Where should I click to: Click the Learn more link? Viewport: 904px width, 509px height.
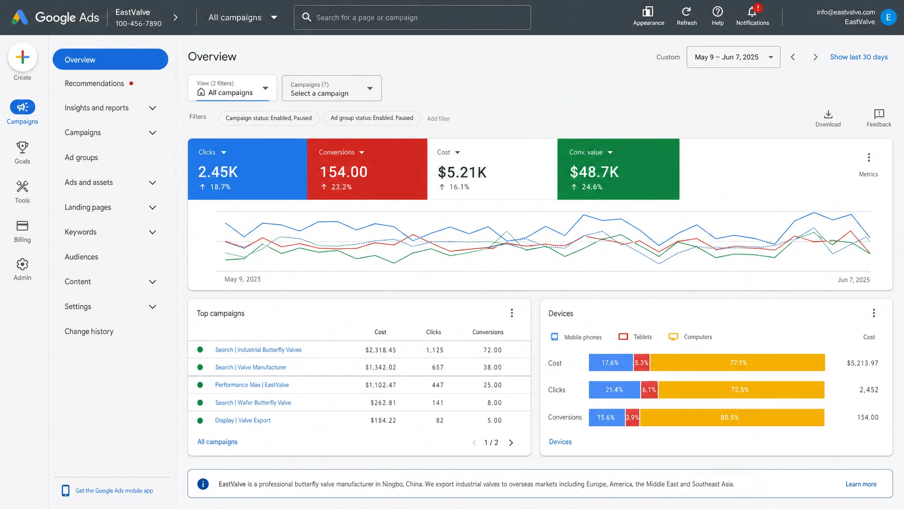(x=861, y=484)
